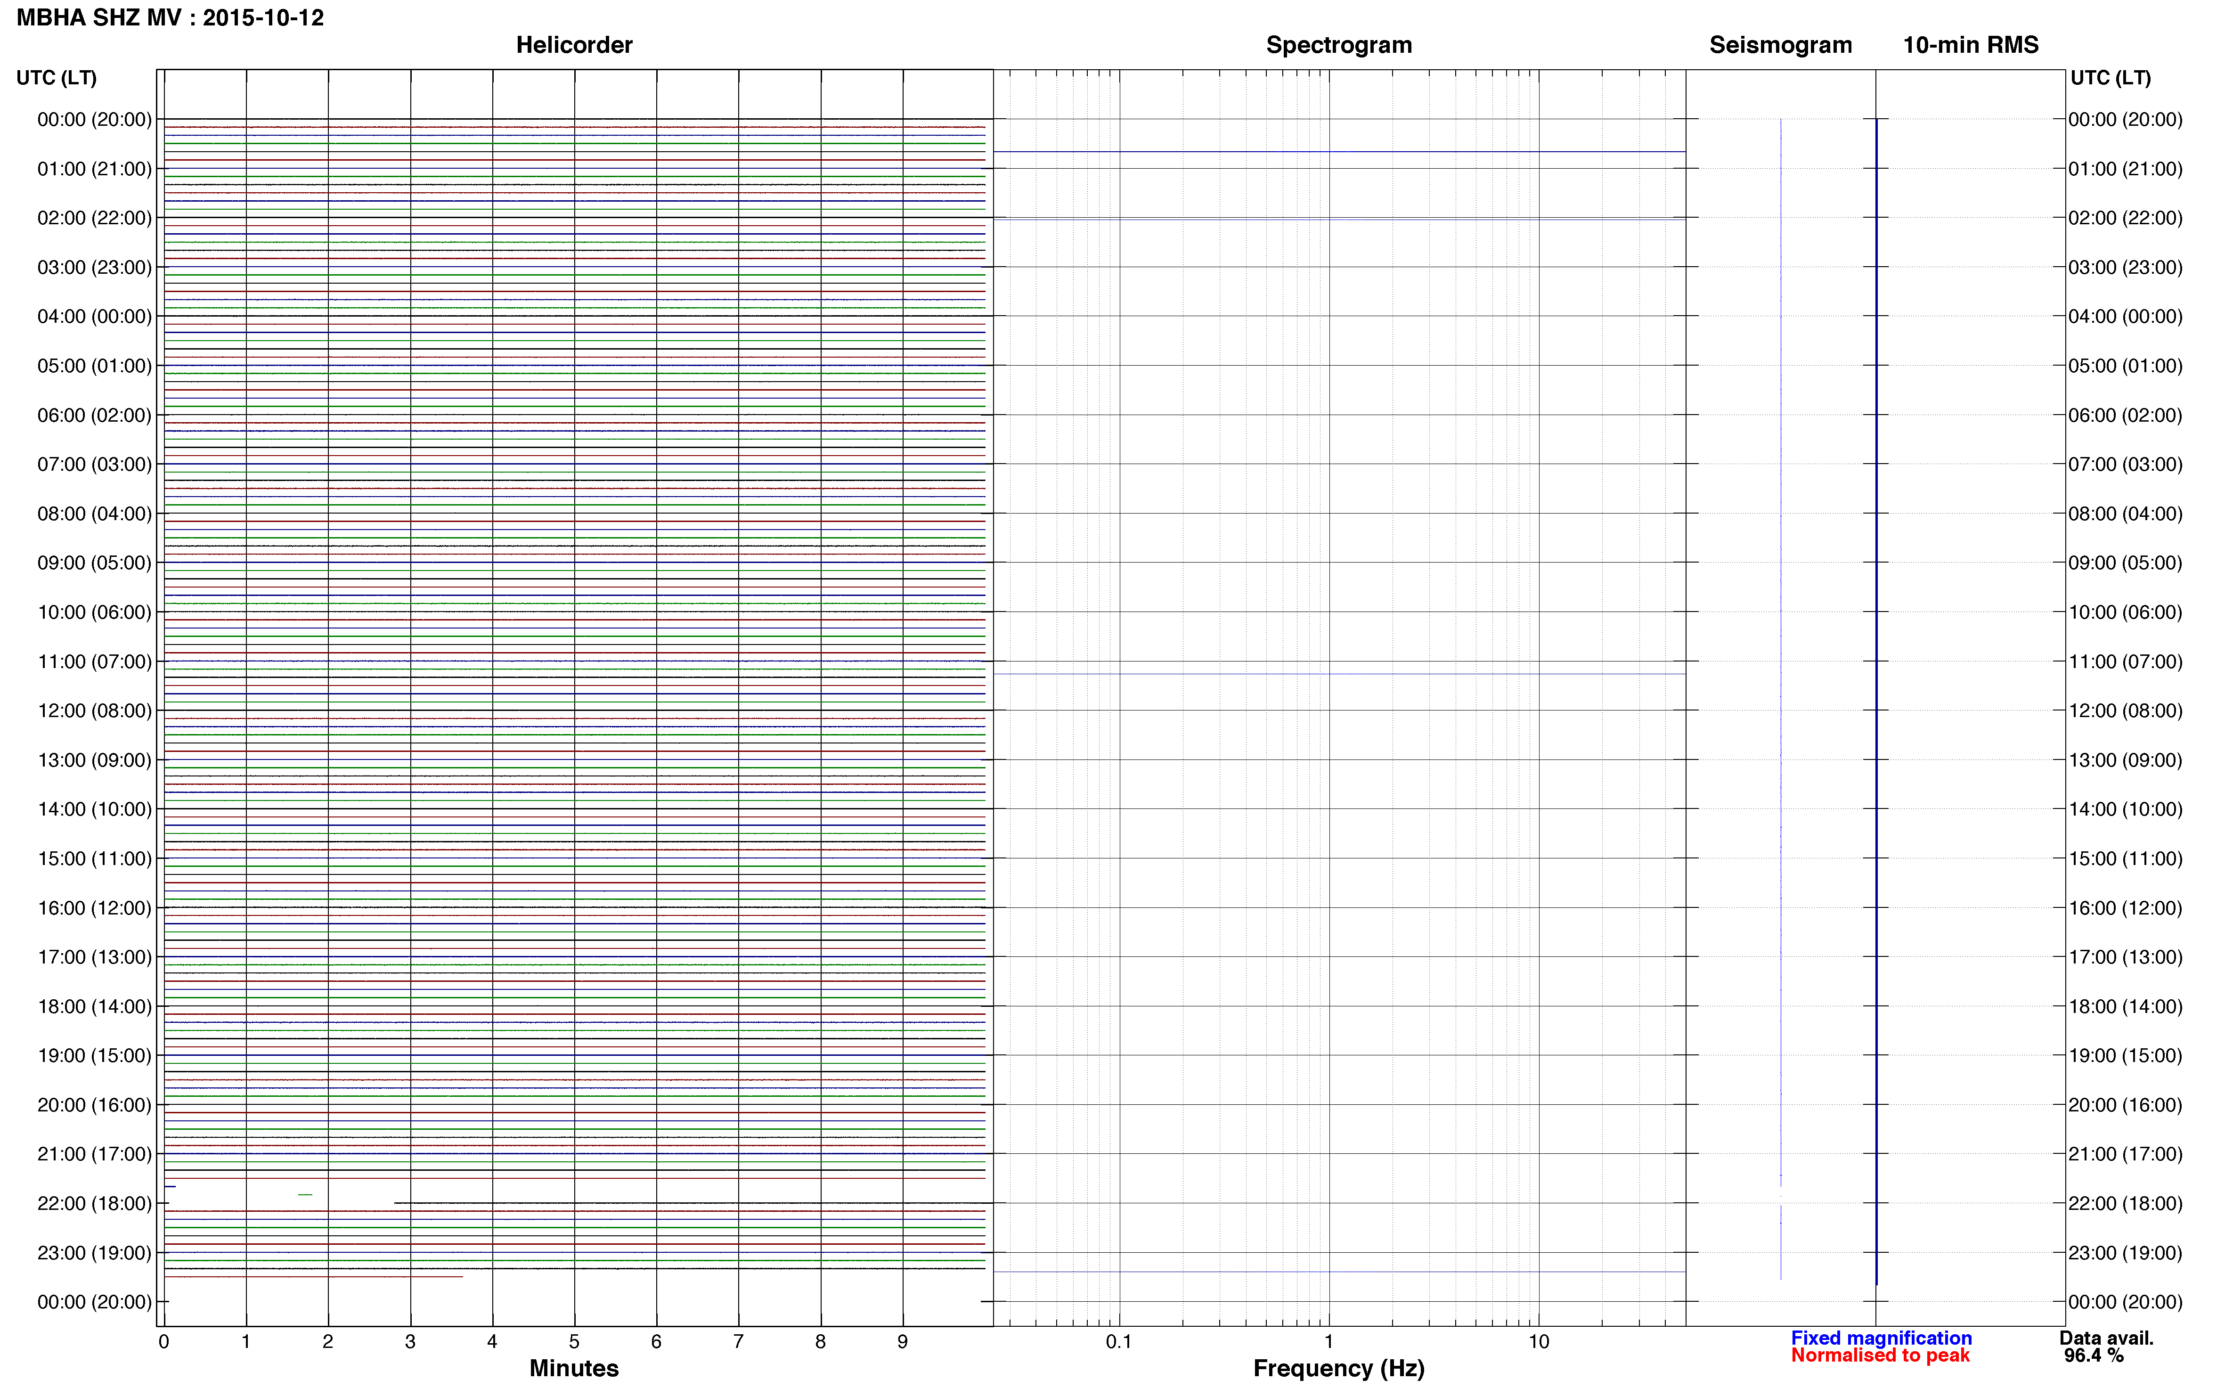
Task: Click the 8 tick on the Minutes axis
Action: [821, 1342]
